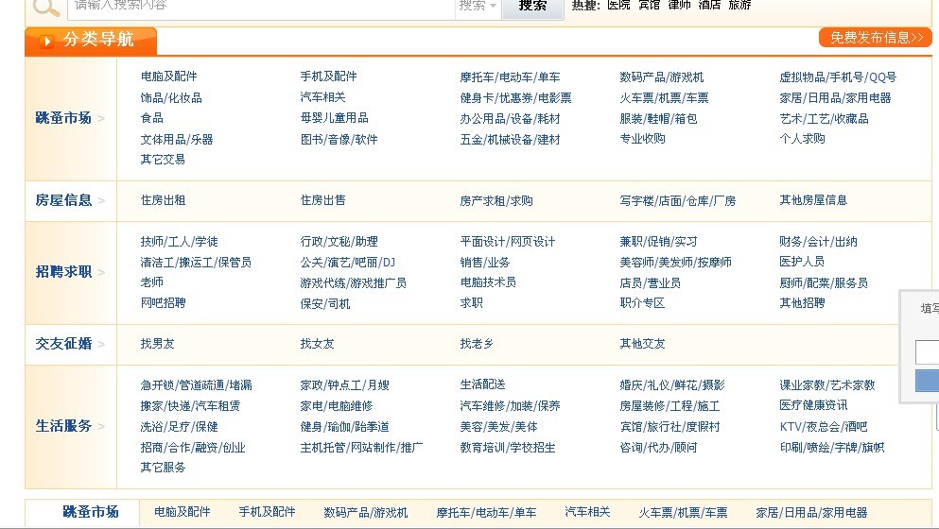Open 生活配送 services
Image resolution: width=939 pixels, height=529 pixels.
tap(482, 384)
